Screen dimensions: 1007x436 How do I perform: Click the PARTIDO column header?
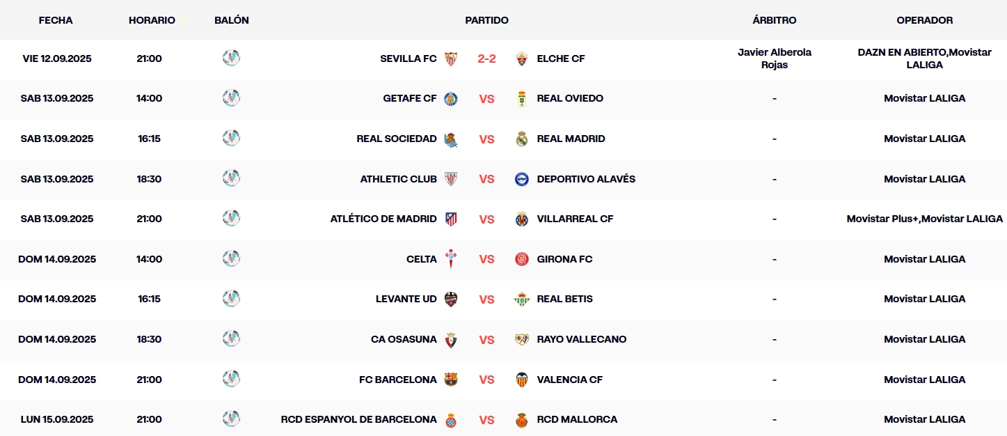[x=486, y=20]
